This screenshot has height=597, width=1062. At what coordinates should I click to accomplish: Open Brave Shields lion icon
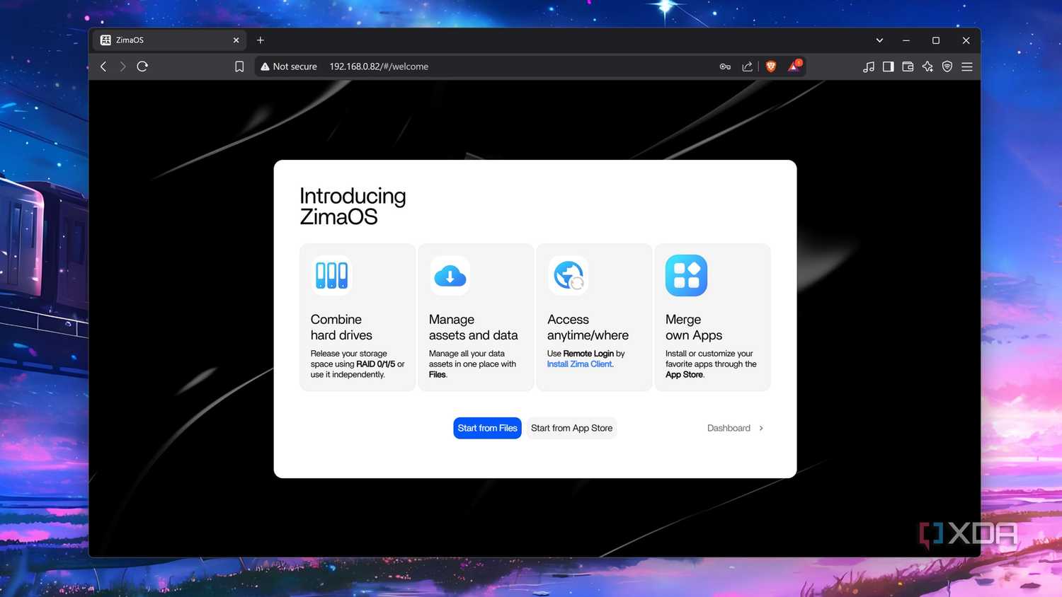pyautogui.click(x=771, y=66)
